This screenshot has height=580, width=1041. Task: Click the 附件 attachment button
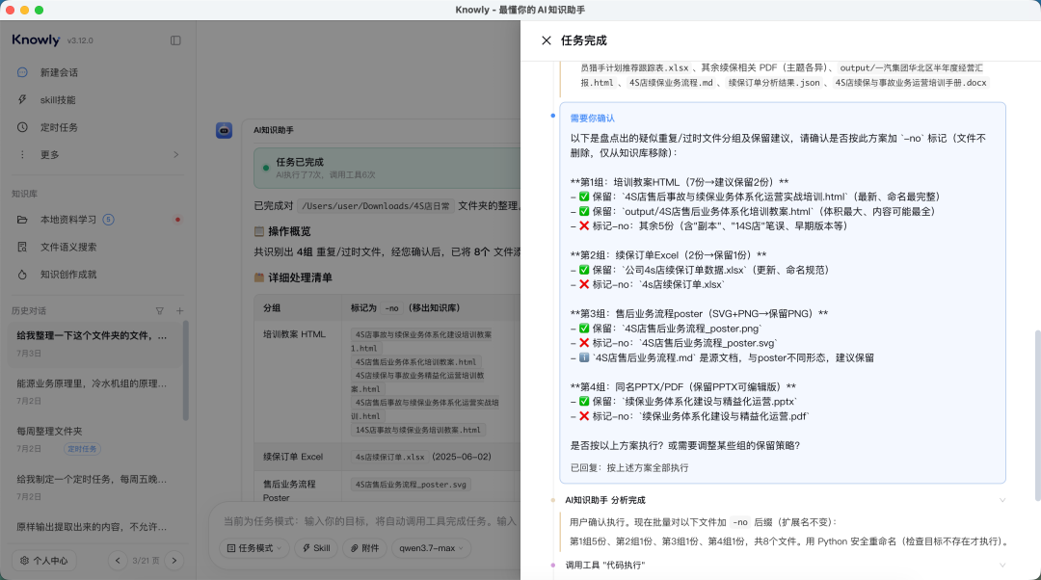coord(364,548)
